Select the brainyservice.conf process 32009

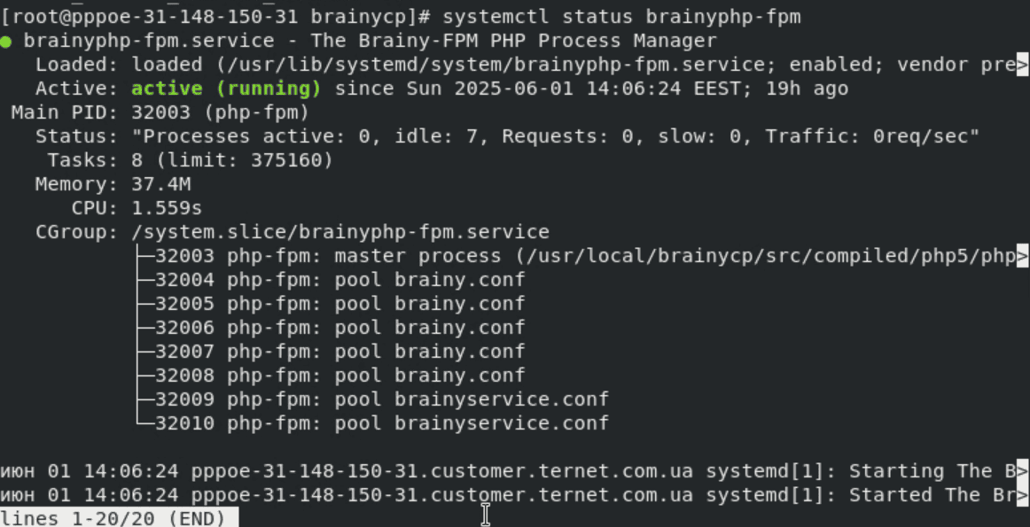(x=381, y=399)
